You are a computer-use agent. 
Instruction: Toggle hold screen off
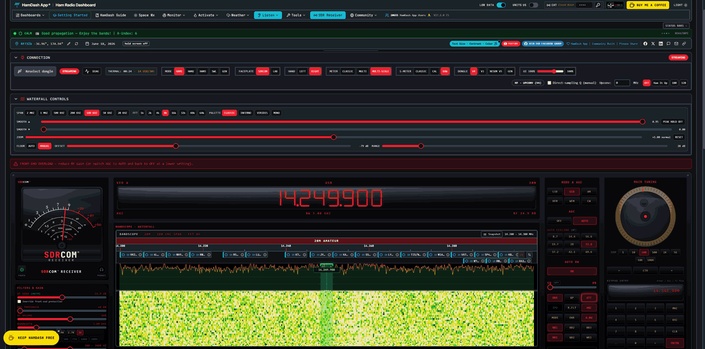point(136,44)
